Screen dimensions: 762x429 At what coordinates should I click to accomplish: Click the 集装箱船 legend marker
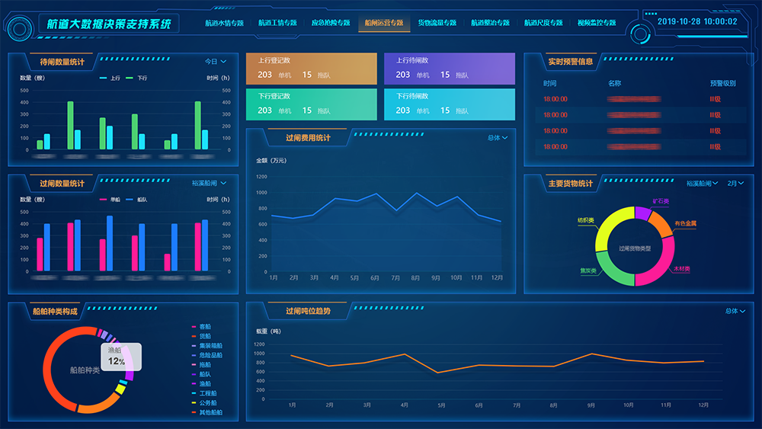coord(194,346)
